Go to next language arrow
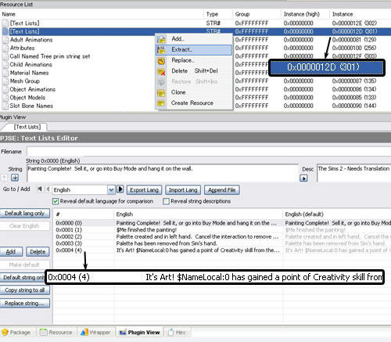 pos(120,189)
